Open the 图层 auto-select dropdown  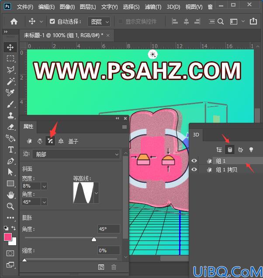[99, 22]
